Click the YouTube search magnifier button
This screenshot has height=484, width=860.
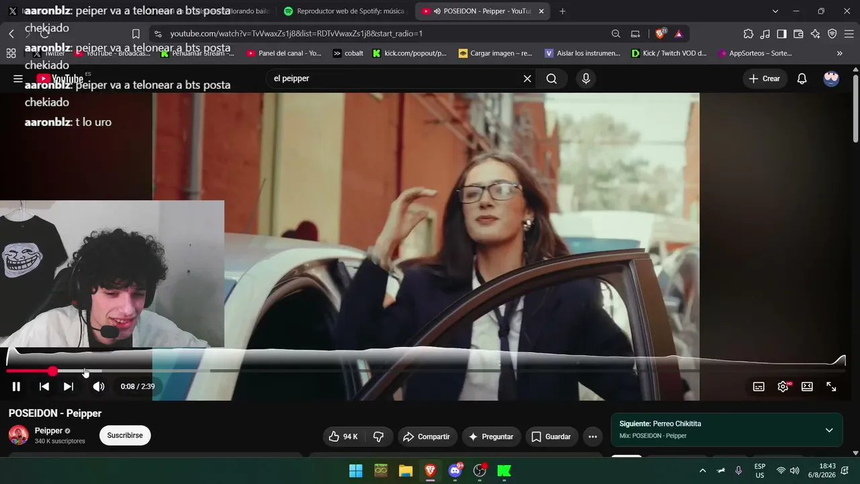[x=552, y=79]
